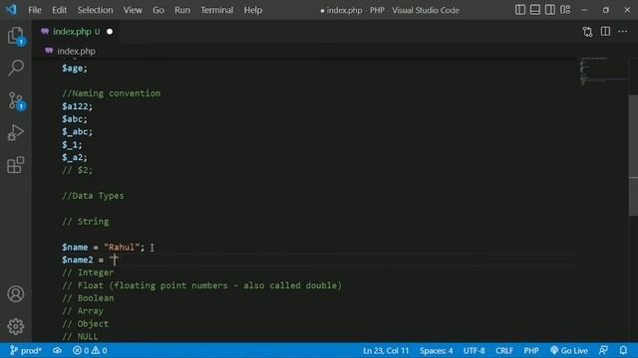638x358 pixels.
Task: Close the unsaved index.php tab dot
Action: (110, 32)
